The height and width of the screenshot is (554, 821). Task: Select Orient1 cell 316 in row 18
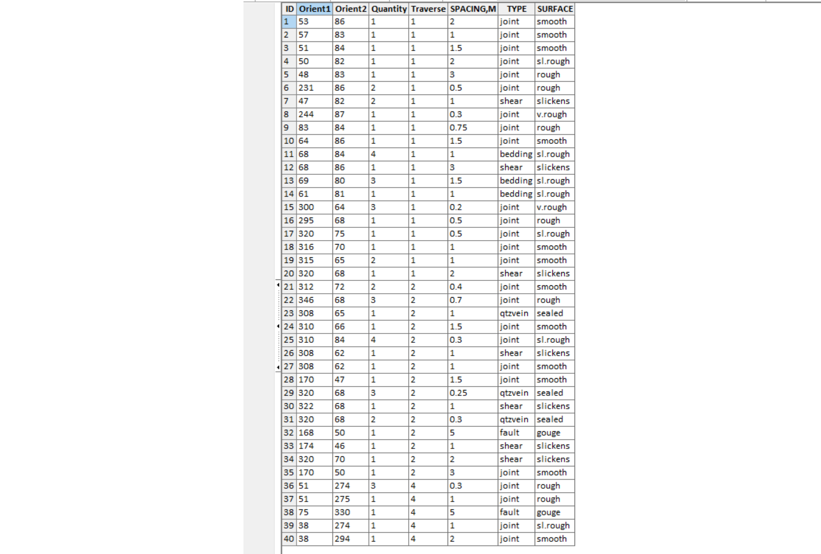click(314, 247)
